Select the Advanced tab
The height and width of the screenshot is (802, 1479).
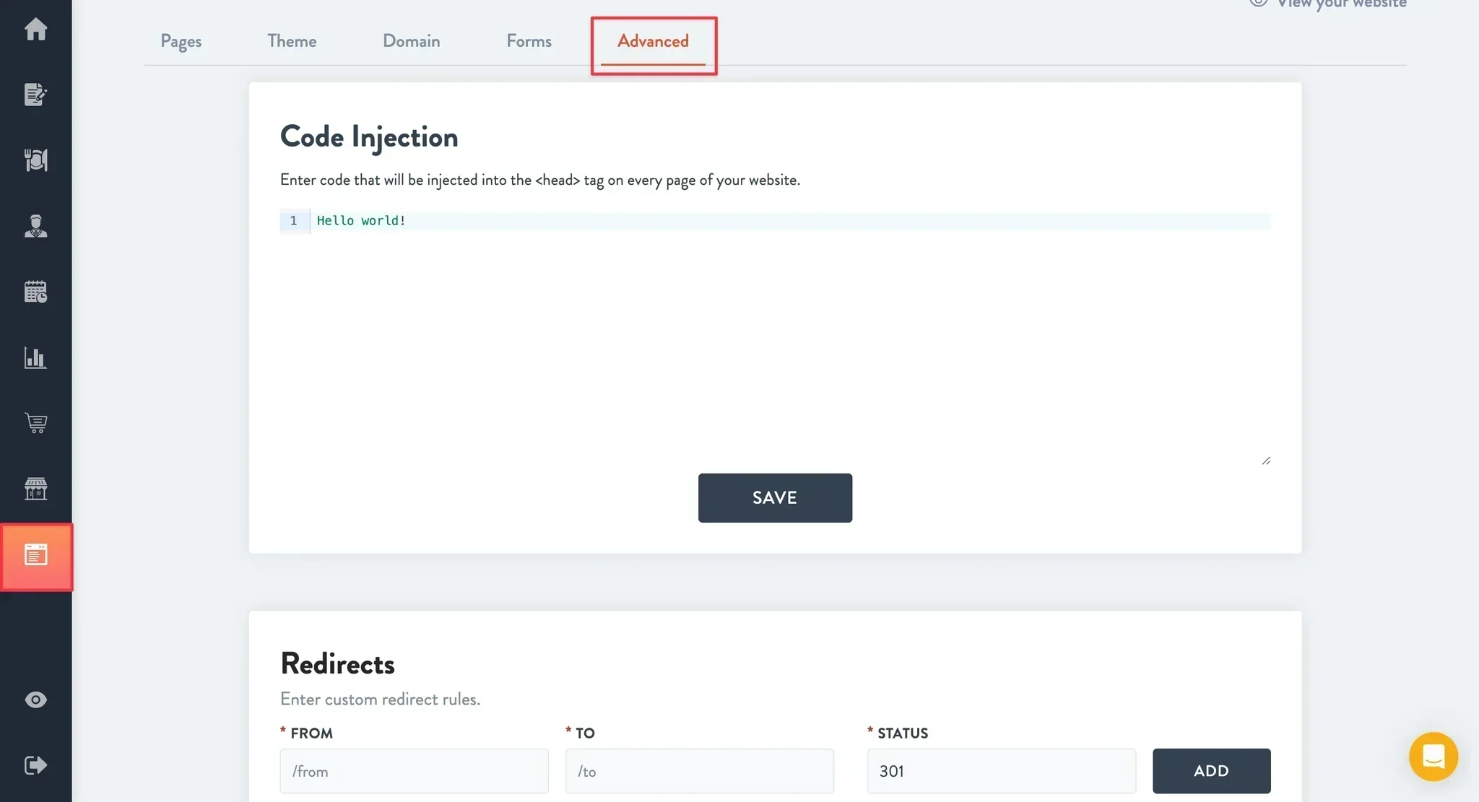(653, 41)
